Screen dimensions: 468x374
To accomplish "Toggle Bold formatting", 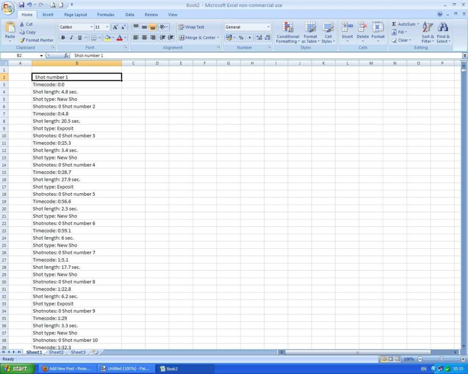I will (x=63, y=38).
